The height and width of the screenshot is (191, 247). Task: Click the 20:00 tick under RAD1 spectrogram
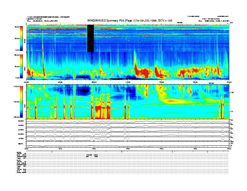pos(195,82)
